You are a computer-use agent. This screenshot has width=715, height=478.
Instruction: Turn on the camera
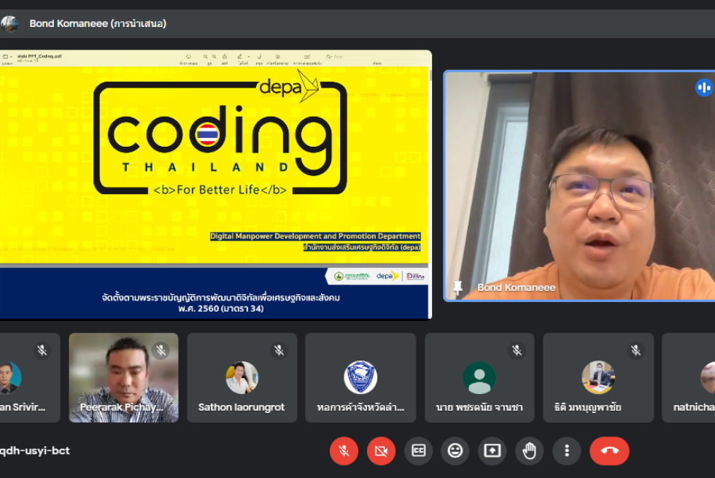click(x=381, y=451)
